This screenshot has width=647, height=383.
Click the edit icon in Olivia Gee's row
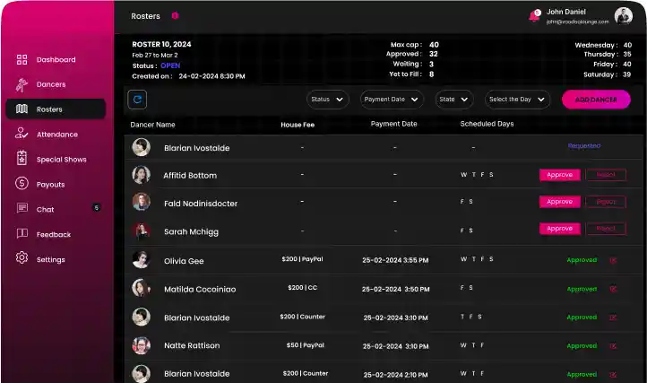click(613, 260)
